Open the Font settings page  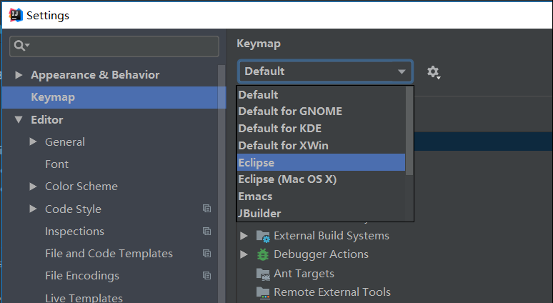pyautogui.click(x=57, y=164)
